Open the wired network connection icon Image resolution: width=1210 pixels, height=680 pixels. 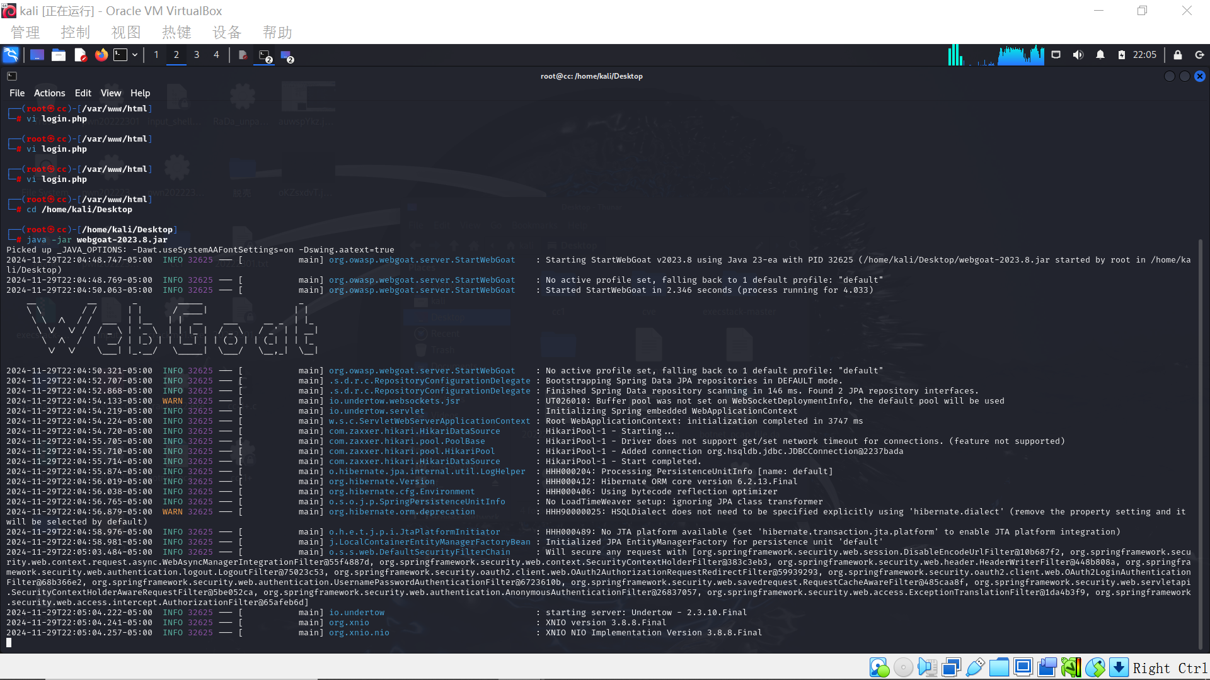1056,55
